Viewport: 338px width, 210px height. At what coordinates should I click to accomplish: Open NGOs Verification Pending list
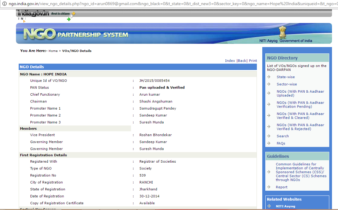(x=300, y=104)
